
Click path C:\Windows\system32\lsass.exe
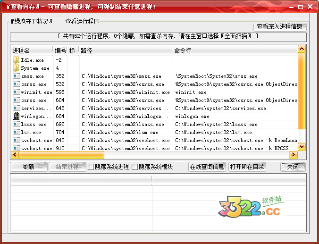click(123, 124)
